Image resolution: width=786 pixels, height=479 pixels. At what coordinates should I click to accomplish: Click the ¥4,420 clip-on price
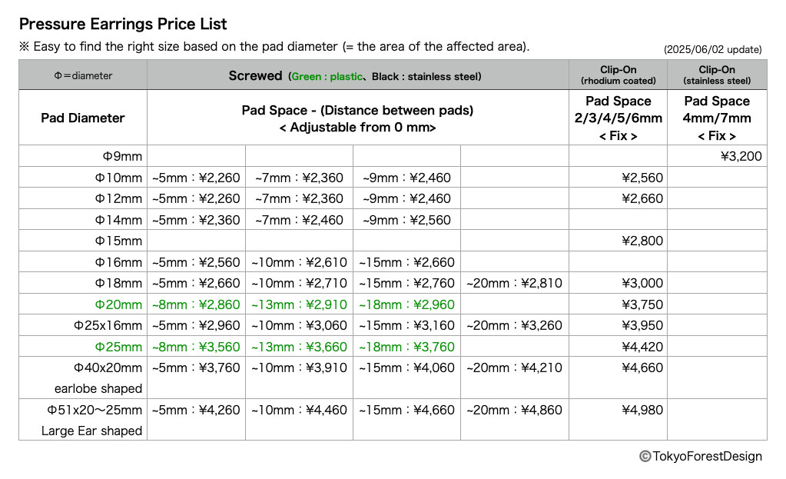[642, 347]
